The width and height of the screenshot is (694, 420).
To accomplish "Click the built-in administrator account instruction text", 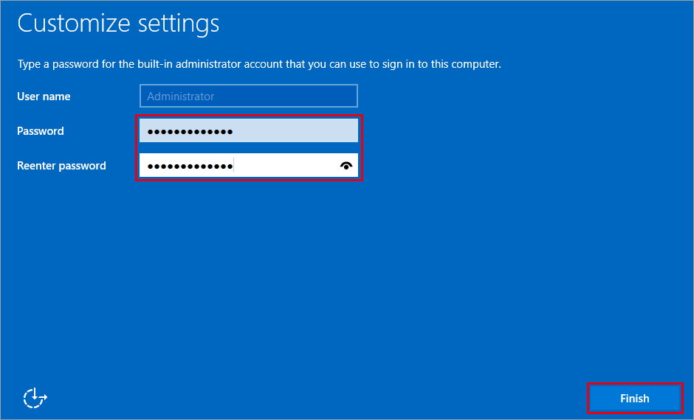I will coord(259,65).
